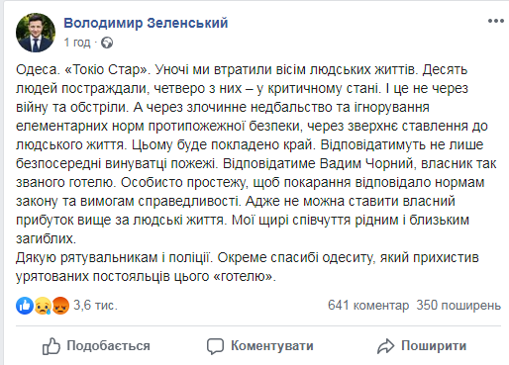Click the crying sad reaction icon
Image resolution: width=509 pixels, height=365 pixels.
pyautogui.click(x=43, y=306)
